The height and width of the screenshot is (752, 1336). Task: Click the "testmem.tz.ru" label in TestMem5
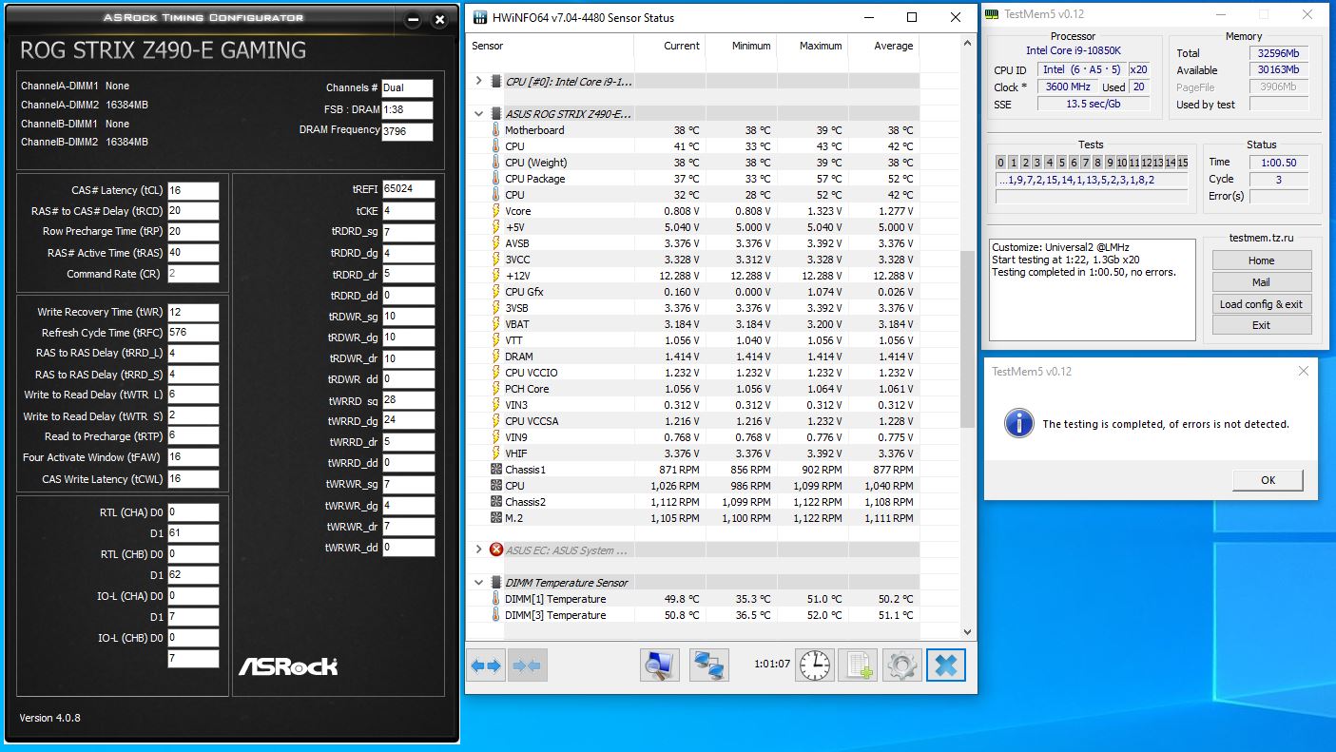click(x=1261, y=240)
